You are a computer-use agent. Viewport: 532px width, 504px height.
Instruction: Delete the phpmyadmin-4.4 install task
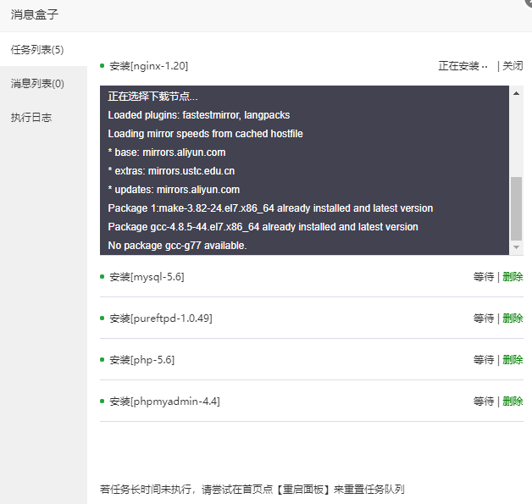tap(513, 402)
